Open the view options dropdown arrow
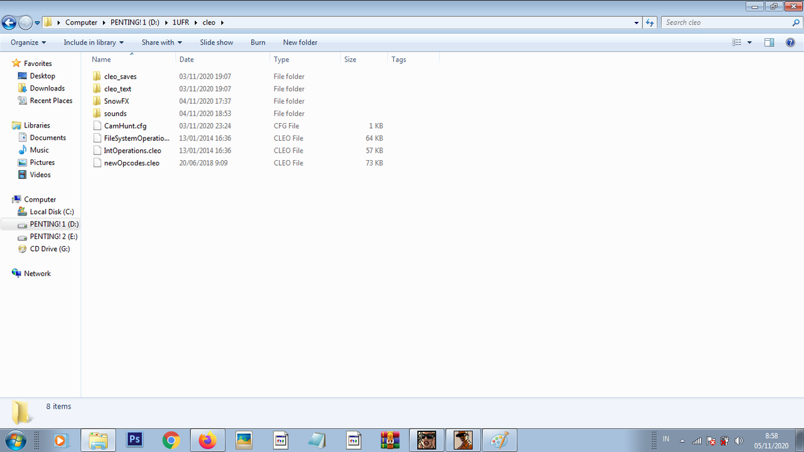This screenshot has height=452, width=804. tap(749, 43)
